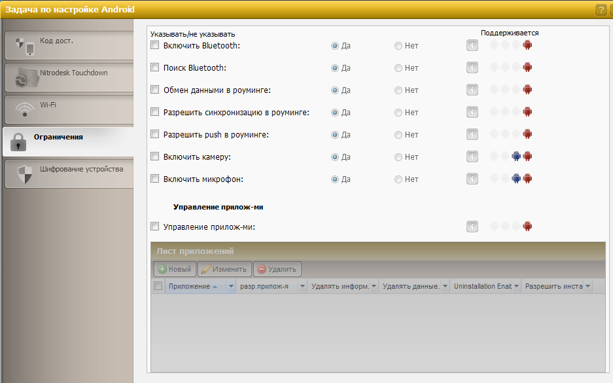Viewport: 613px width, 383px height.
Task: Open info for Управление прилож-ми row
Action: [472, 227]
